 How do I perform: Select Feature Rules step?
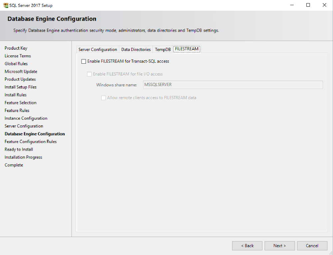coord(17,111)
